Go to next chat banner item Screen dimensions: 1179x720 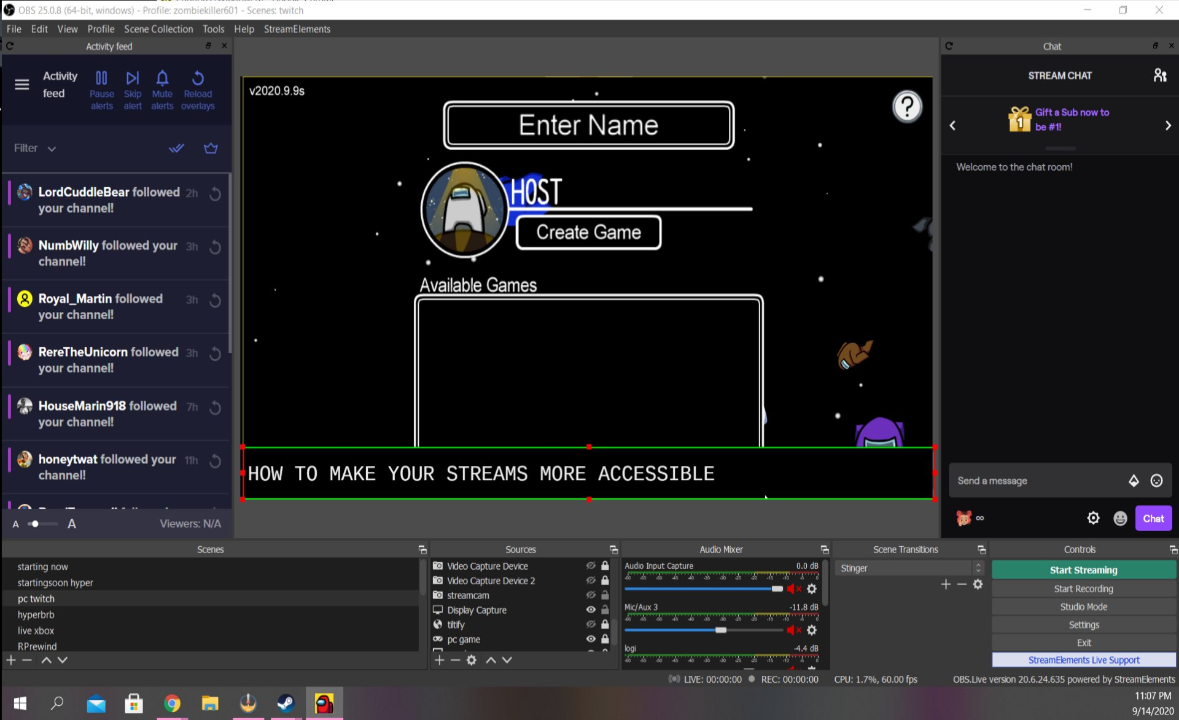pos(1168,125)
